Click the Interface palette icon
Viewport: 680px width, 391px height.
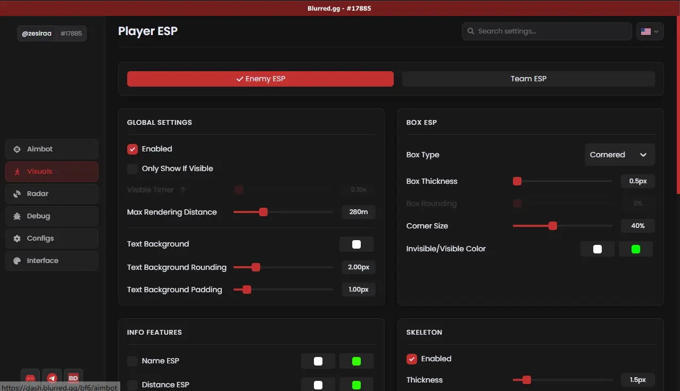click(17, 261)
